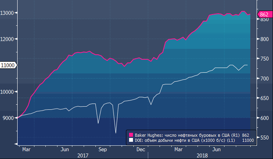Image resolution: width=273 pixels, height=159 pixels.
Task: Click the 800 right axis label
Action: click(x=264, y=39)
